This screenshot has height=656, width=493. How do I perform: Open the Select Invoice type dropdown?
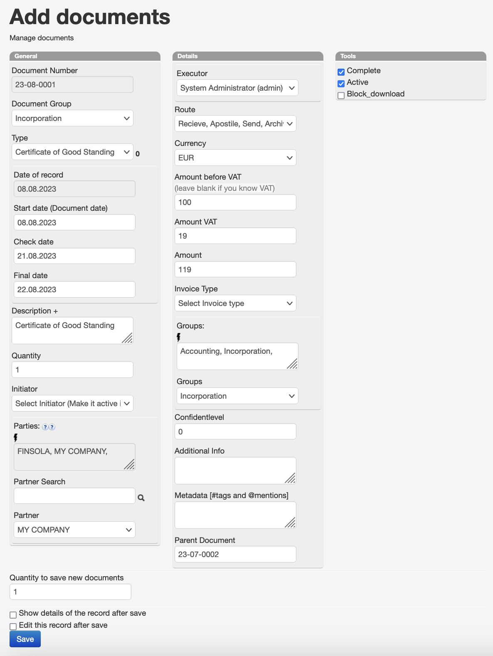(235, 303)
